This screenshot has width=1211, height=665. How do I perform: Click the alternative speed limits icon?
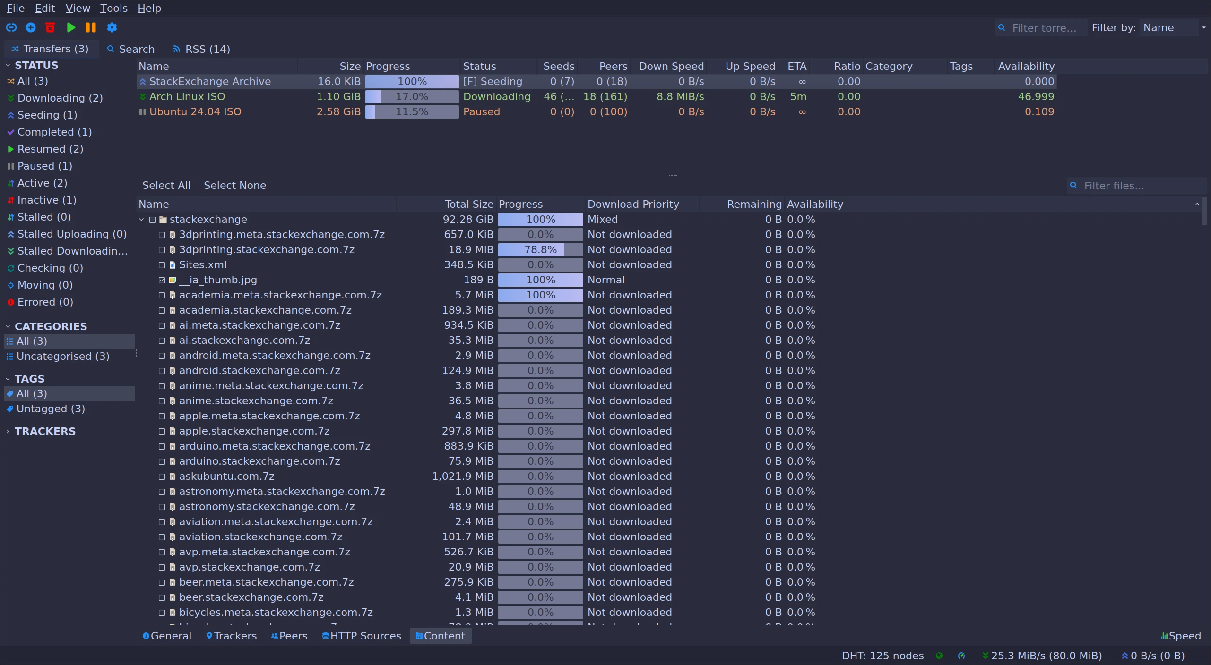tap(961, 656)
